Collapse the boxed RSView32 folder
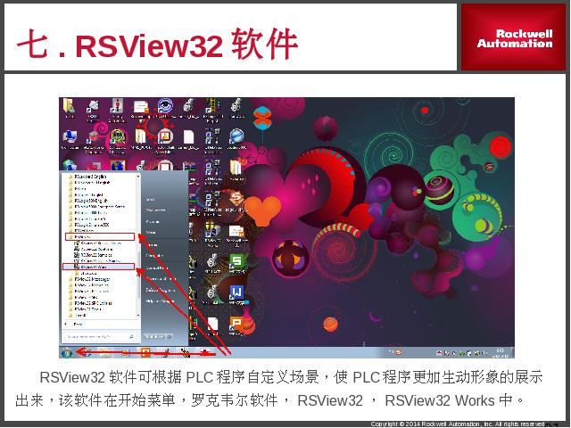 pos(100,236)
